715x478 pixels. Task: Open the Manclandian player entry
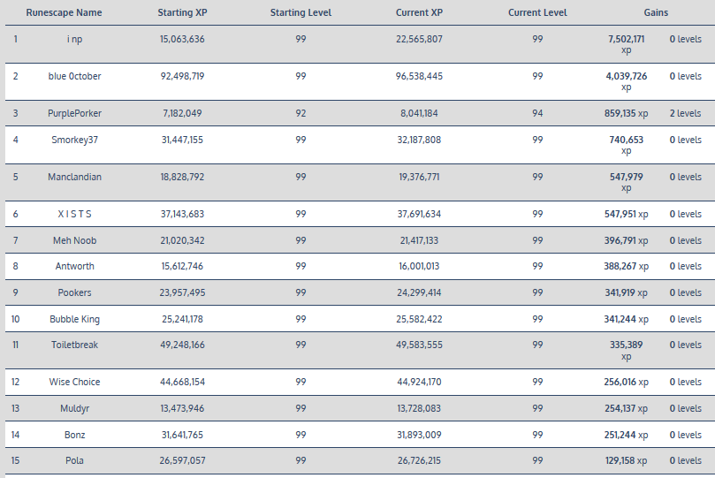(74, 177)
